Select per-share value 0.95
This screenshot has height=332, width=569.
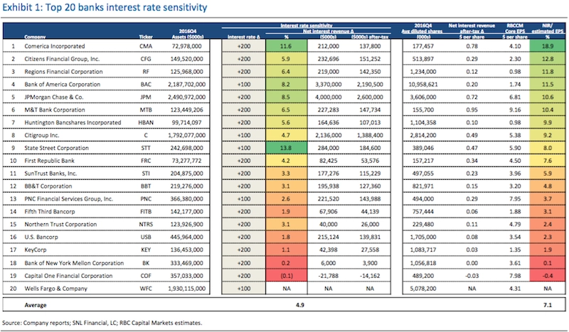pos(472,109)
